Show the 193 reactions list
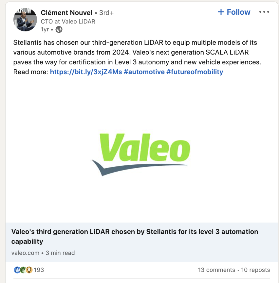The width and height of the screenshot is (279, 283). pyautogui.click(x=39, y=270)
